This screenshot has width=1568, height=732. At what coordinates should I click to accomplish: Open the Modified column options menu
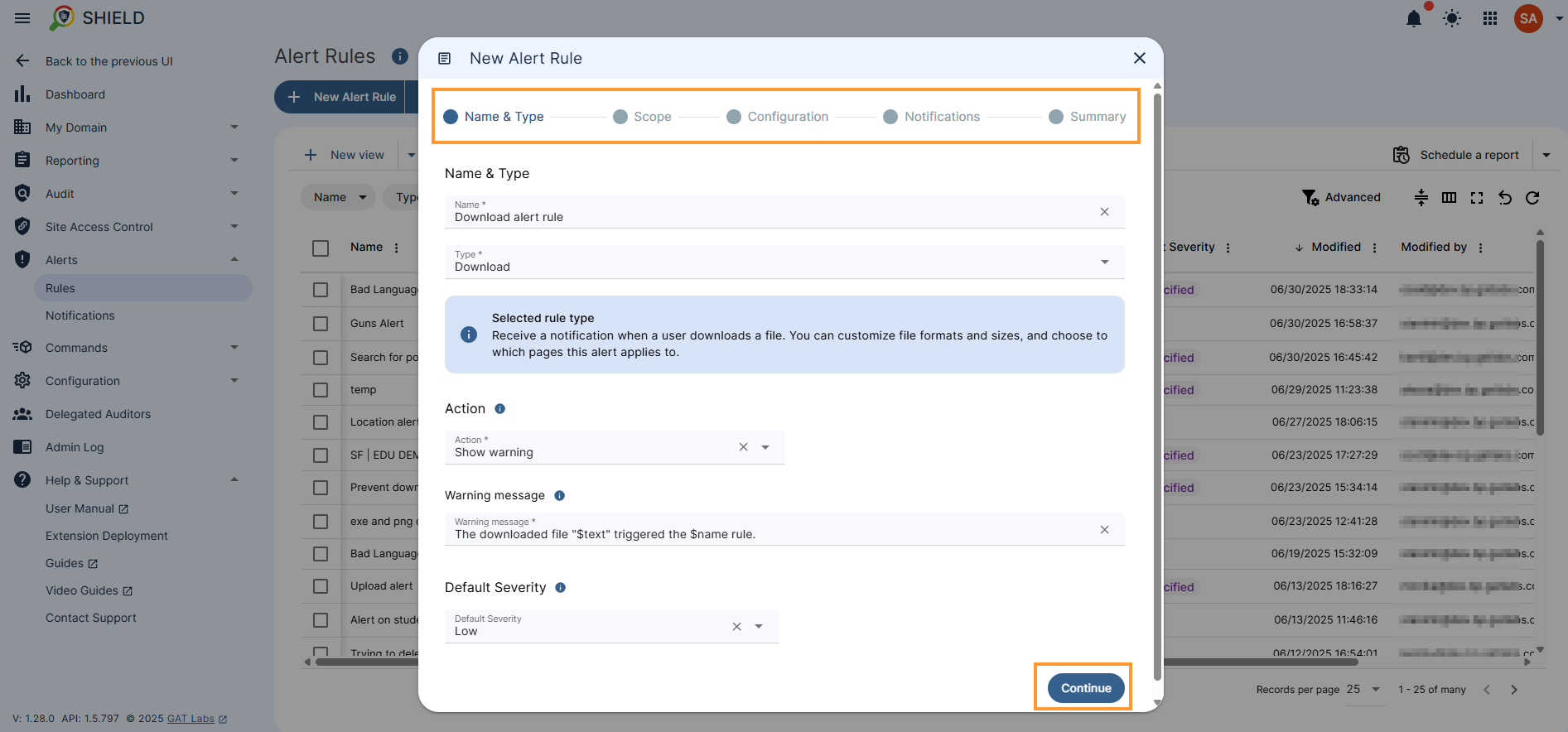pyautogui.click(x=1374, y=248)
